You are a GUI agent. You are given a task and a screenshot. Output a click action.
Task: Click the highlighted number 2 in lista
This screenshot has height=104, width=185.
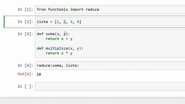tap(64, 22)
